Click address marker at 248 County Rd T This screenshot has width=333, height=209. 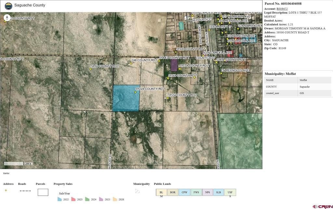(x=131, y=63)
